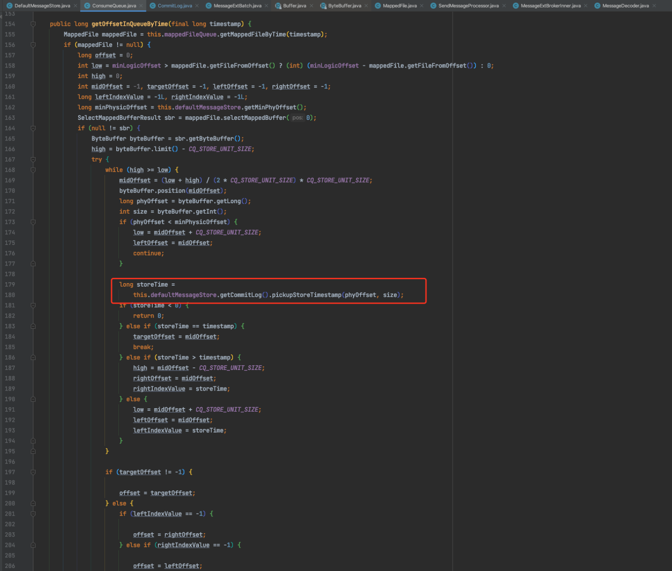Screen dimensions: 672x571
Task: Click the class icon on MessageDecoder.java tab
Action: point(597,6)
